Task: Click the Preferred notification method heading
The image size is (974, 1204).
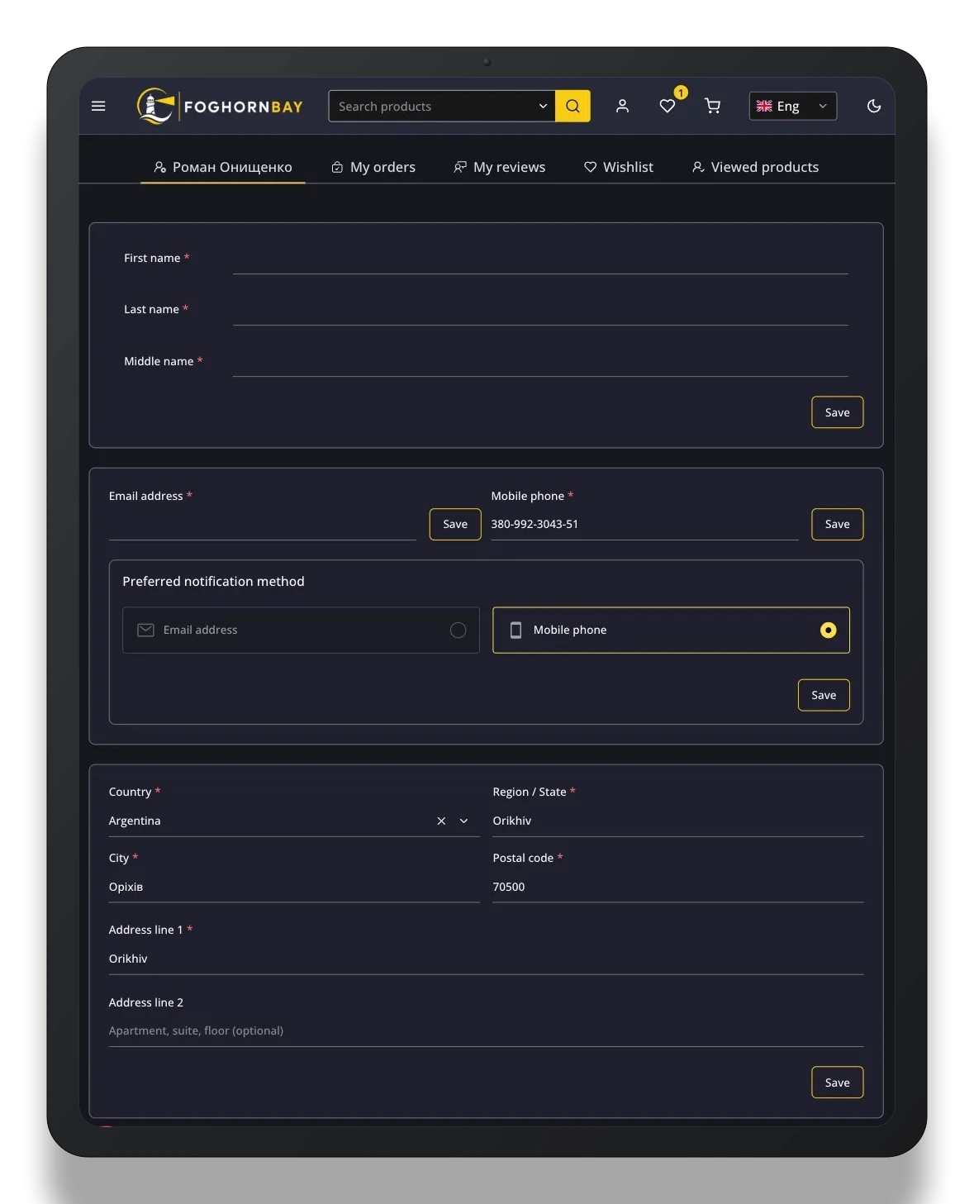Action: 213,582
